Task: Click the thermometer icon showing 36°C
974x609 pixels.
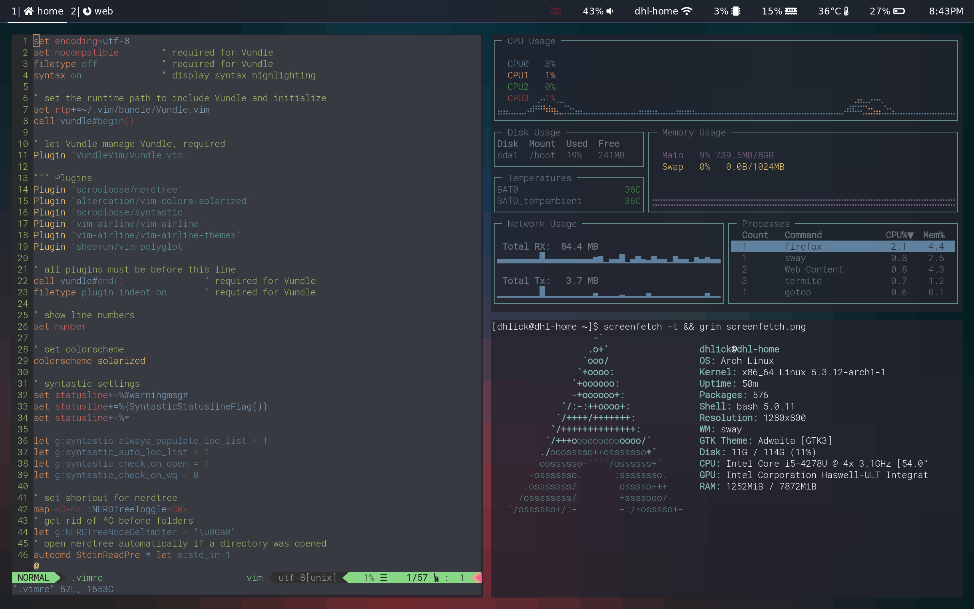Action: (x=846, y=11)
